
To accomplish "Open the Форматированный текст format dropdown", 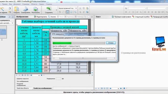I will pos(68,8).
